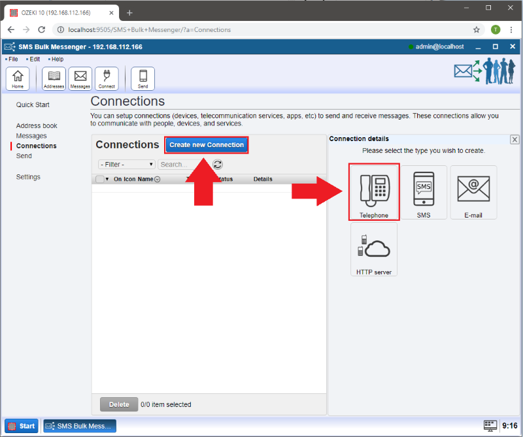The image size is (523, 437).
Task: Open the File menu
Action: point(13,59)
